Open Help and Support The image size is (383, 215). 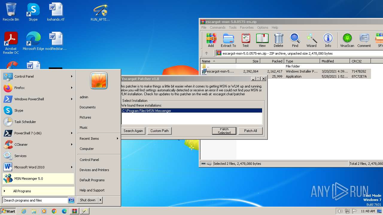pos(92,190)
